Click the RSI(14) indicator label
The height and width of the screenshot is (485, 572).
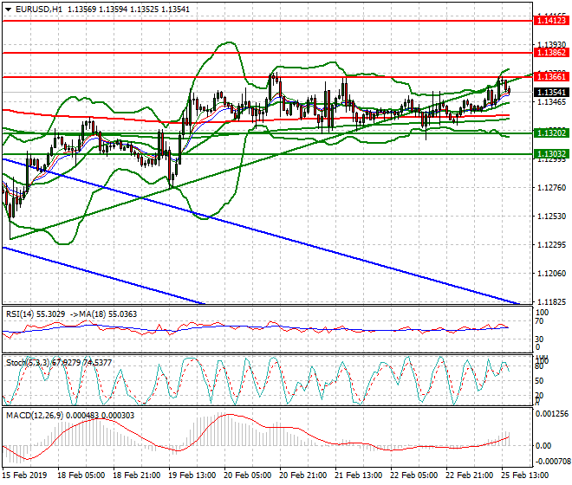[22, 314]
